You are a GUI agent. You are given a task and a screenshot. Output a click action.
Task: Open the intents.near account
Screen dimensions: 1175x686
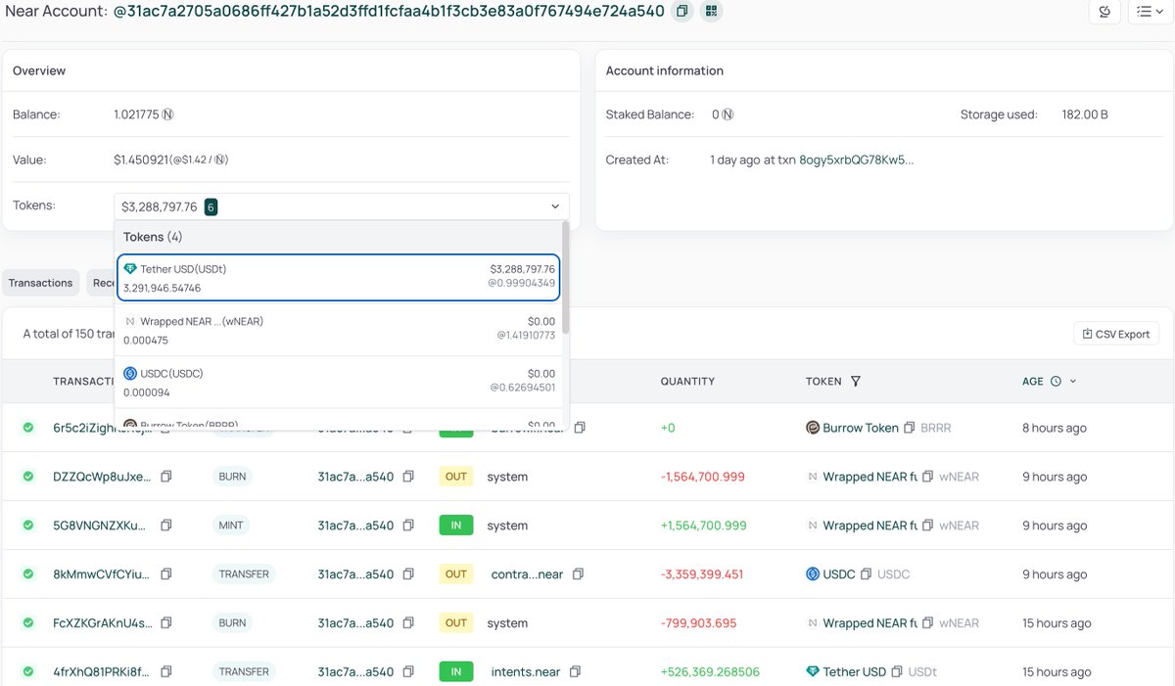[526, 672]
